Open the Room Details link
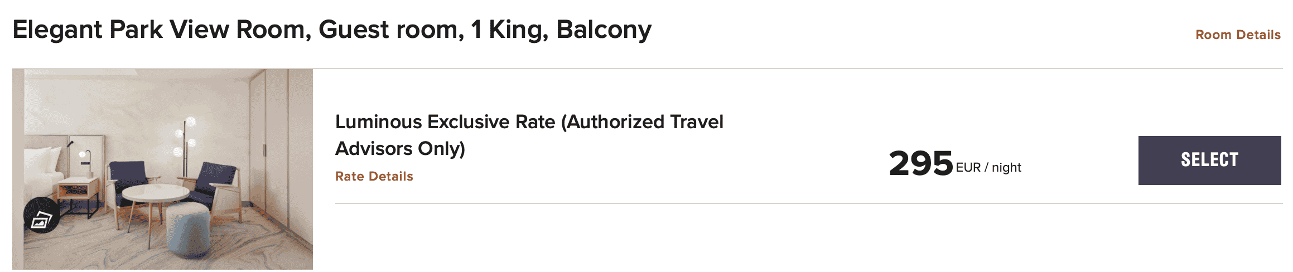The image size is (1293, 272). (1238, 35)
